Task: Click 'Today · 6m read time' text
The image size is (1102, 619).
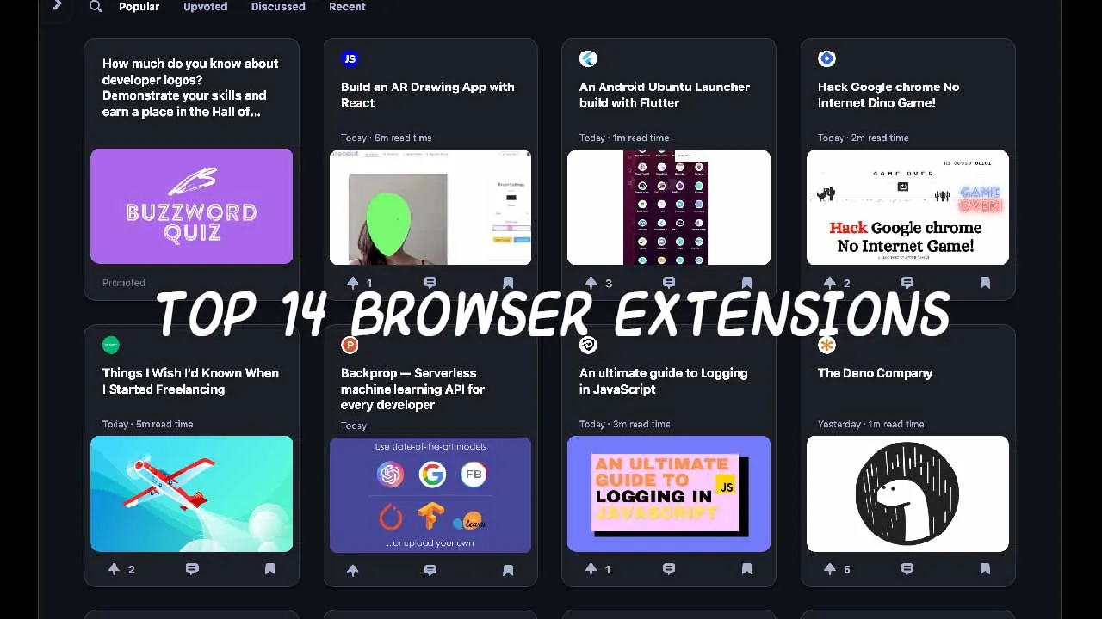Action: tap(386, 138)
